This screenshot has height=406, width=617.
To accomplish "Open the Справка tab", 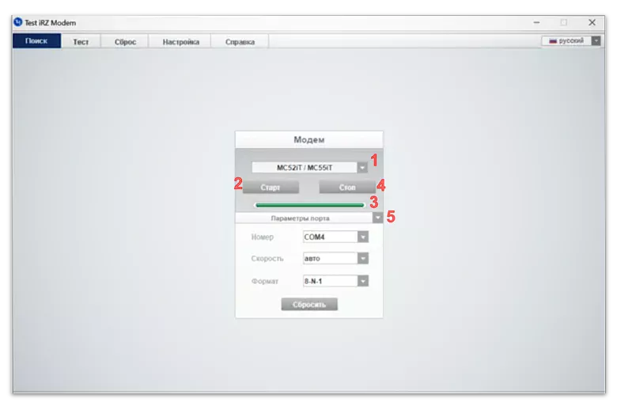I will pos(240,41).
